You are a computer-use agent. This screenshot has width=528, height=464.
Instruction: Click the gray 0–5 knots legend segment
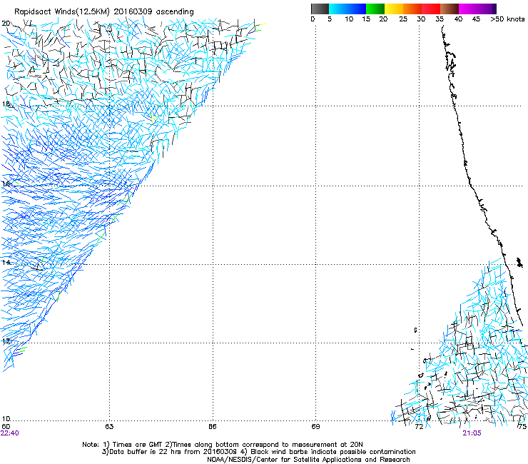(x=320, y=9)
